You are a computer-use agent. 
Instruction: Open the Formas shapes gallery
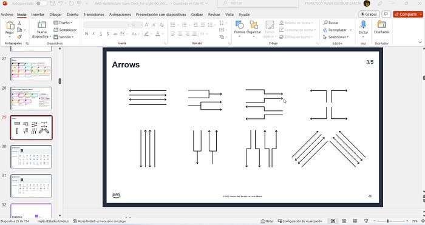point(239,28)
